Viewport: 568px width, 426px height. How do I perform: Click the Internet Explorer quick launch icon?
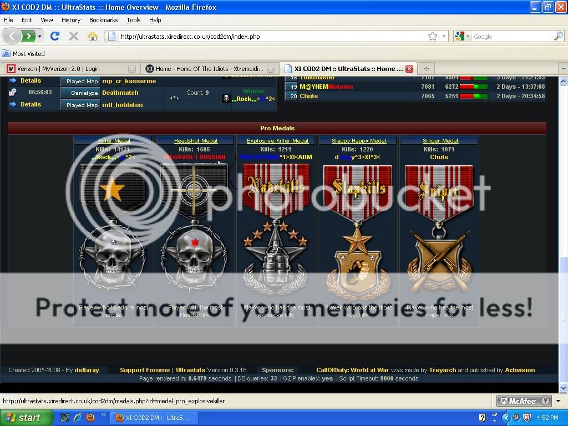tap(78, 418)
